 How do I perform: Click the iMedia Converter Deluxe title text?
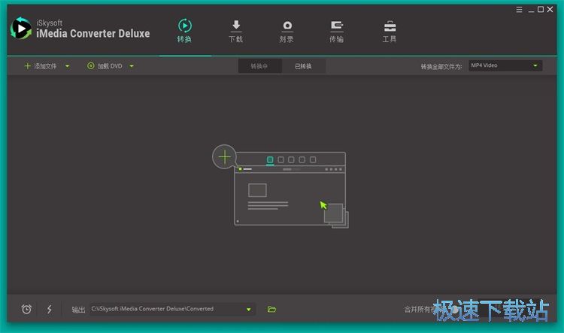coord(93,33)
